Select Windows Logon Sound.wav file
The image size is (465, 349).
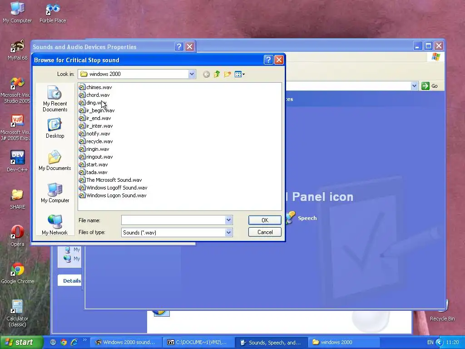click(113, 195)
